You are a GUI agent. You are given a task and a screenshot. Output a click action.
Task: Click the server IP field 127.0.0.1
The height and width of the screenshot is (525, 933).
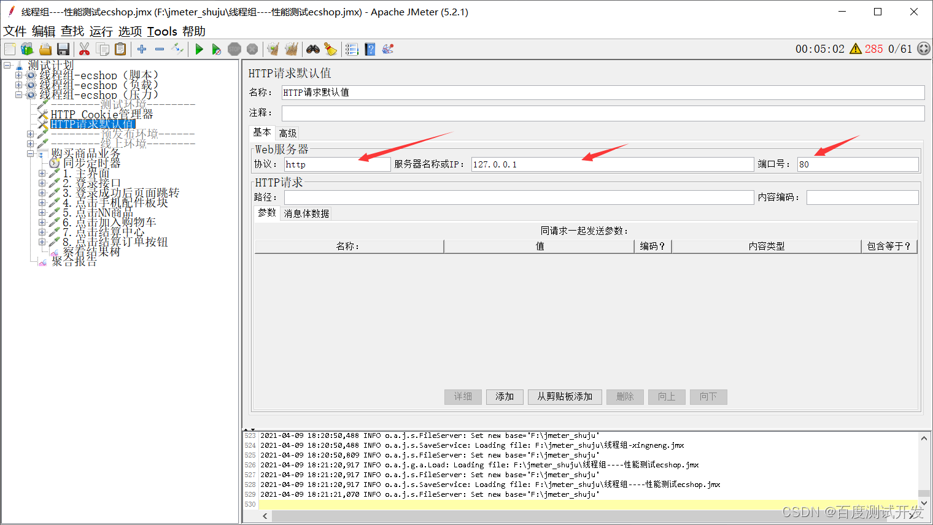[x=612, y=164]
